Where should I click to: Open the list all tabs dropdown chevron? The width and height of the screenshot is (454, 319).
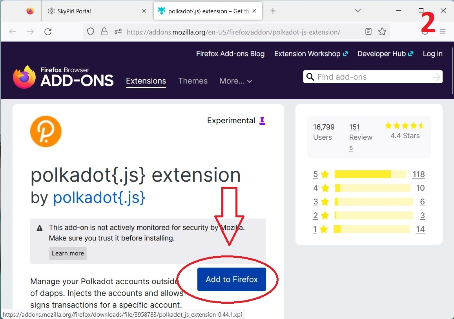tap(357, 11)
